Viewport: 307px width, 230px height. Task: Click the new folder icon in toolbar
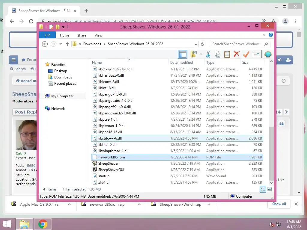(194, 54)
